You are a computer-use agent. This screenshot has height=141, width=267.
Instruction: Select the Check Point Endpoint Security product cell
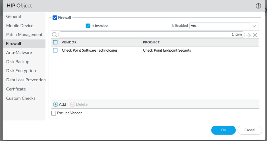pyautogui.click(x=167, y=50)
